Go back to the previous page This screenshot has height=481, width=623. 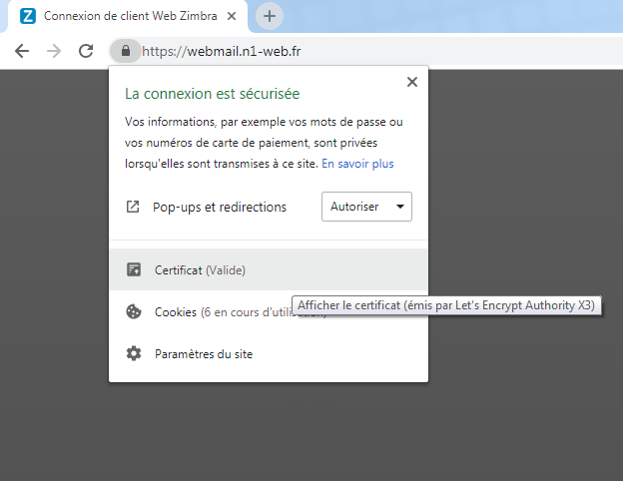(22, 51)
